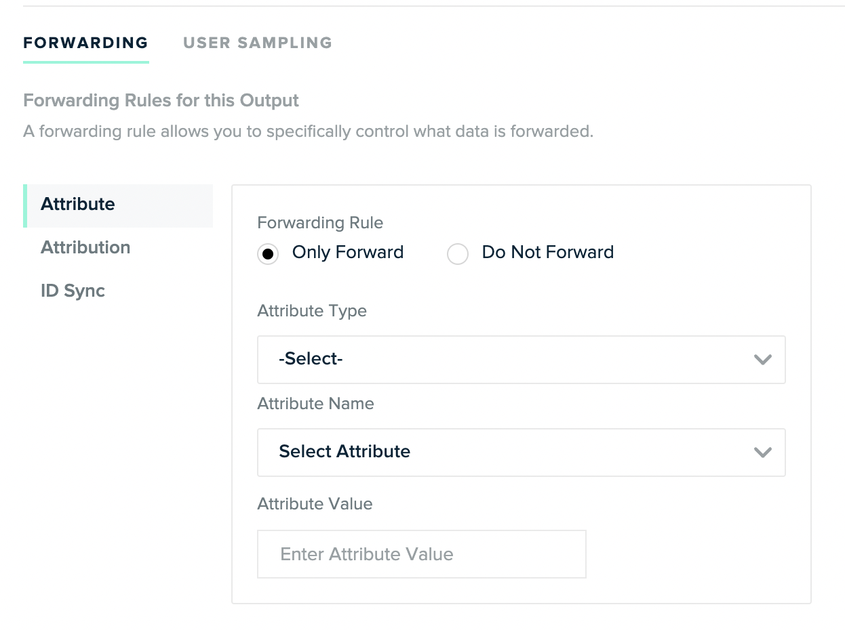Click the Forwarding Rule section label
This screenshot has height=630, width=845.
click(x=320, y=222)
